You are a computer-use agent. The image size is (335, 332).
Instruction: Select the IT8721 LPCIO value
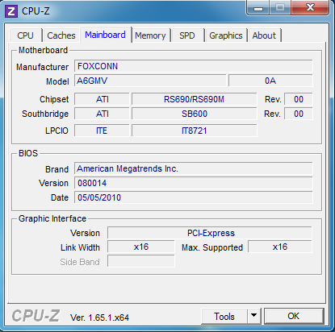point(194,131)
